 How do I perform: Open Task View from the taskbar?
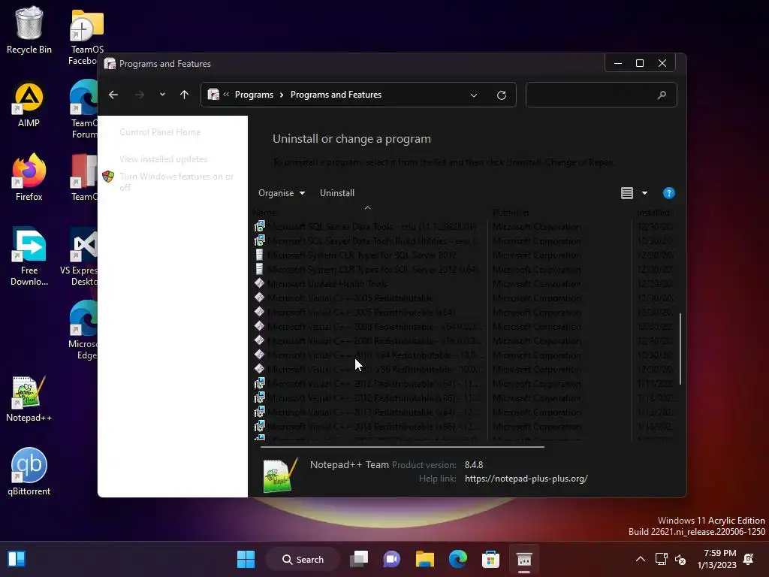[x=359, y=559]
